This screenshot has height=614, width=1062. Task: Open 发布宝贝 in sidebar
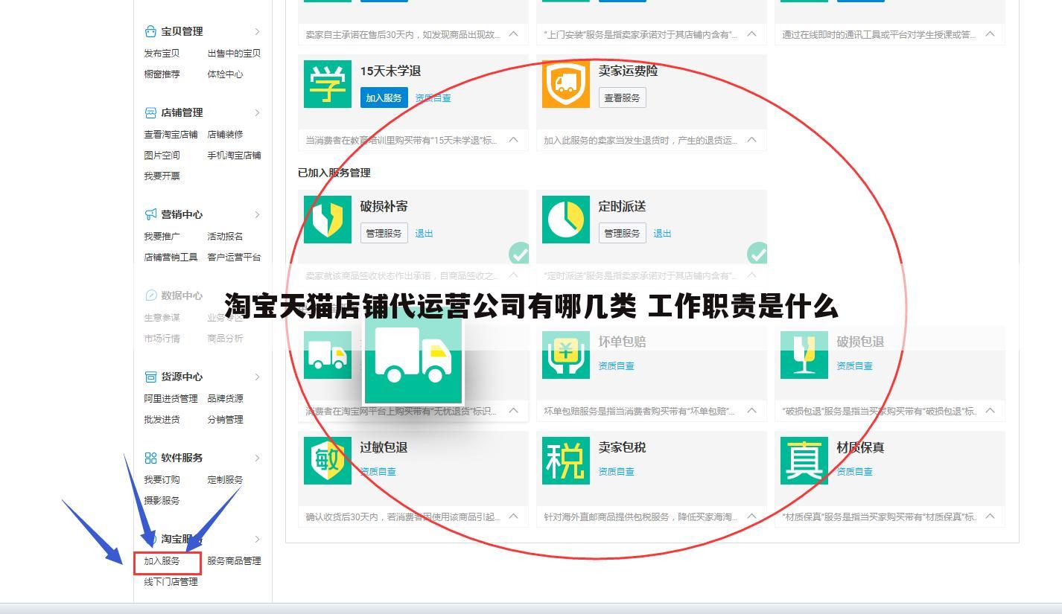point(162,53)
